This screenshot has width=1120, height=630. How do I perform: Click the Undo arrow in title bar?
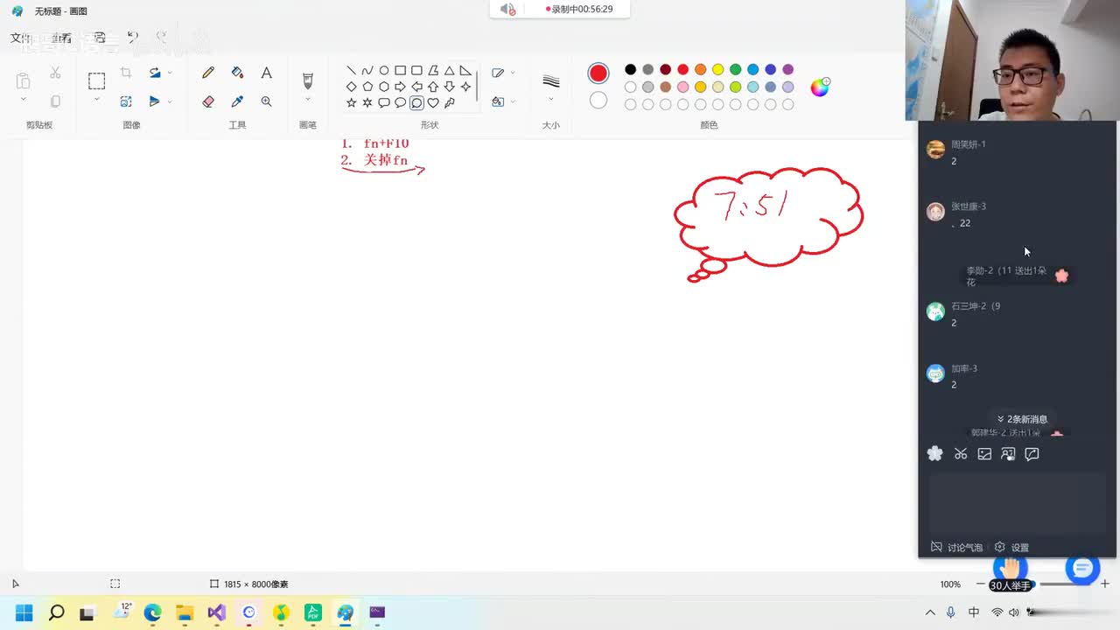tap(133, 37)
